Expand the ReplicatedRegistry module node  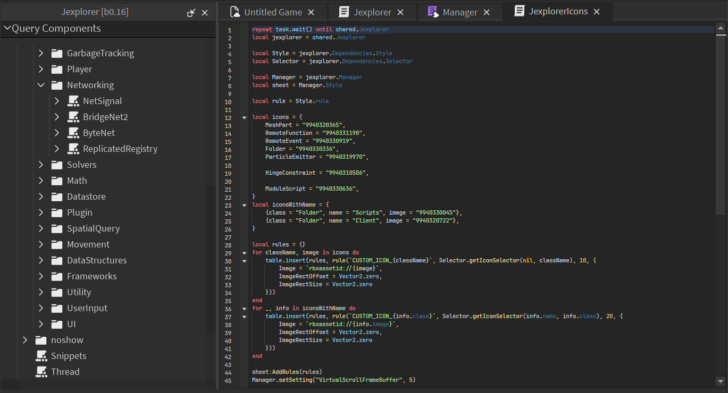tap(57, 149)
